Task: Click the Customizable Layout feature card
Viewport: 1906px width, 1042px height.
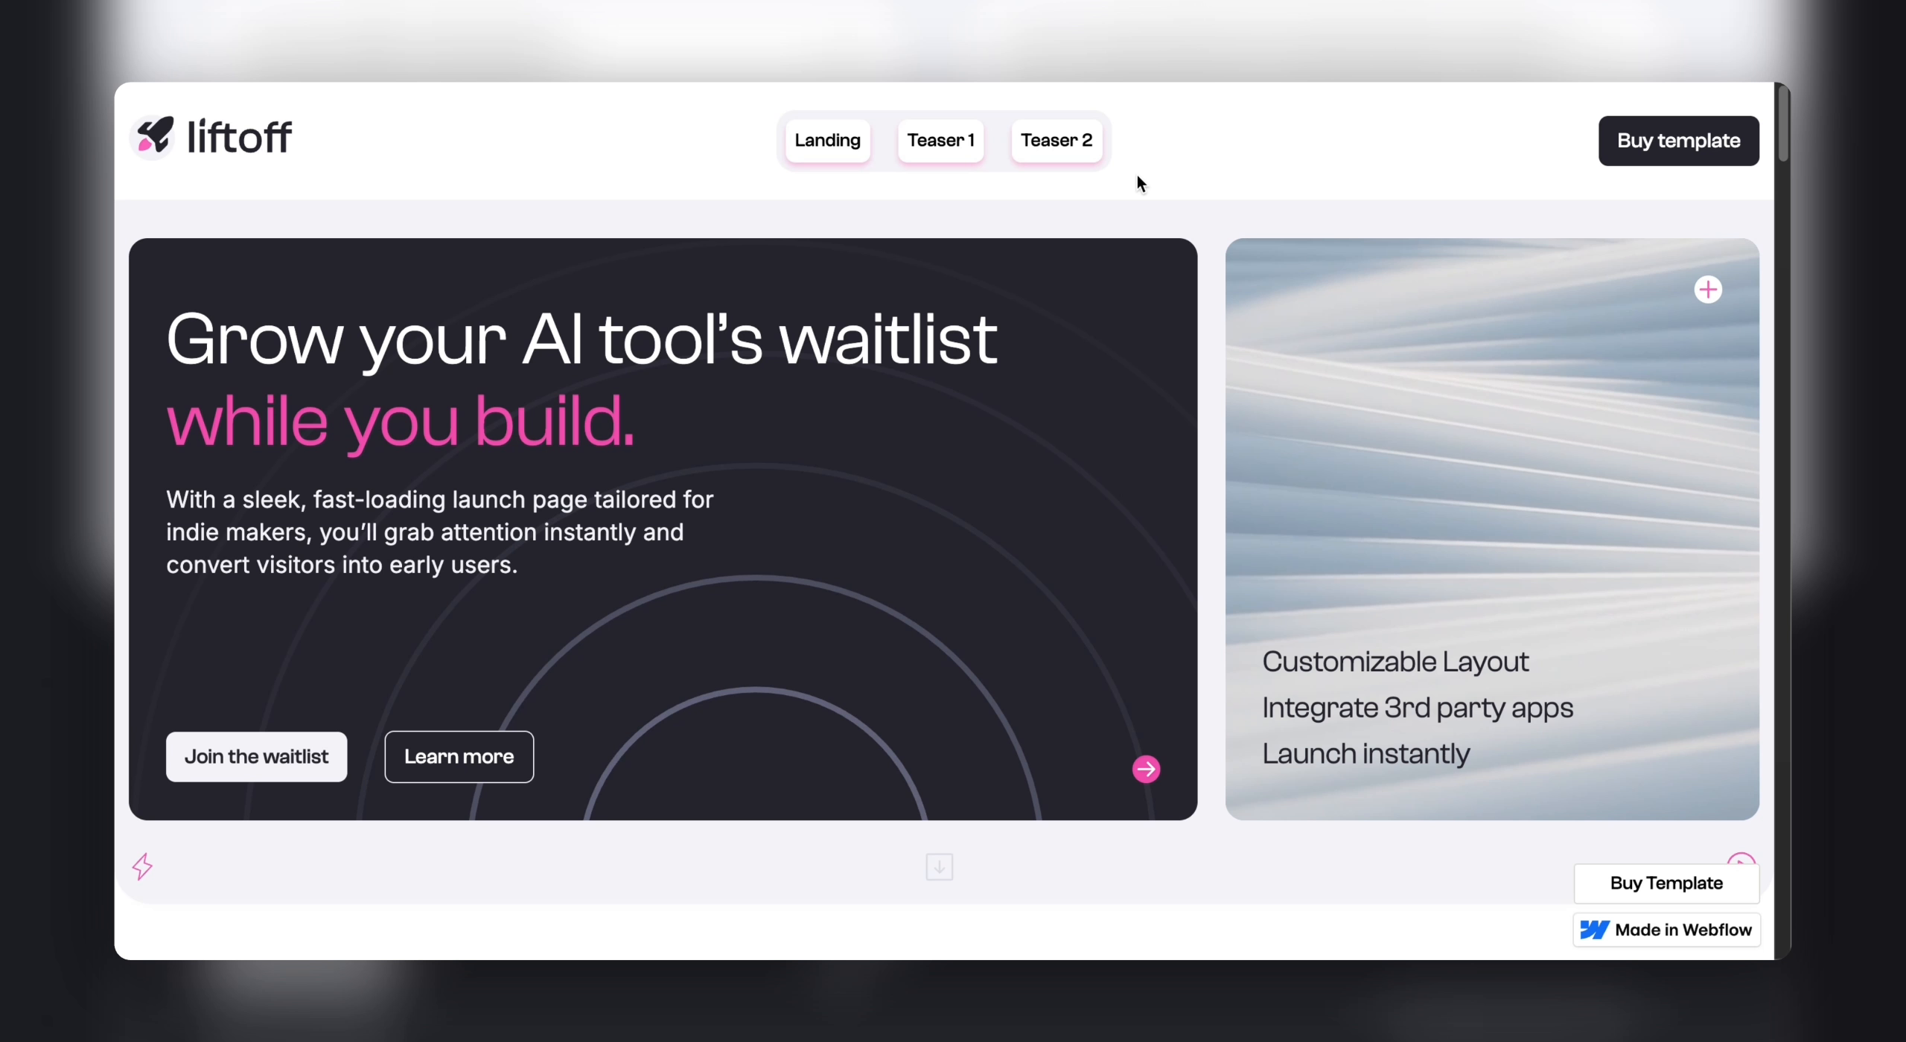Action: (x=1395, y=661)
